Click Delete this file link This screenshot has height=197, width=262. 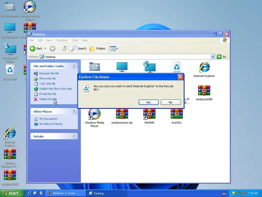(x=48, y=99)
